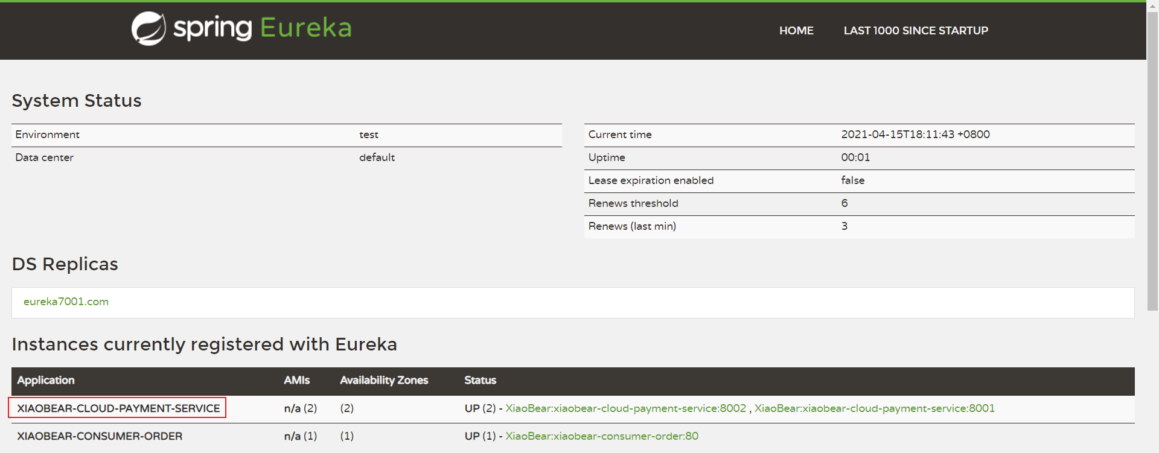Select Renews (last min) value 3
The height and width of the screenshot is (453, 1159).
tap(845, 226)
